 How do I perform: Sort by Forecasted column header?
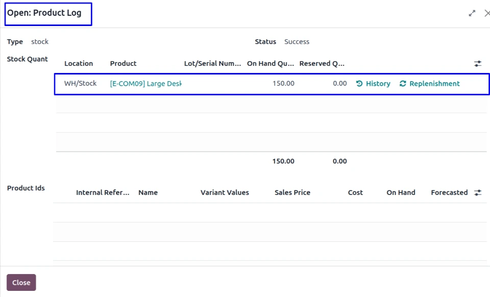click(449, 193)
